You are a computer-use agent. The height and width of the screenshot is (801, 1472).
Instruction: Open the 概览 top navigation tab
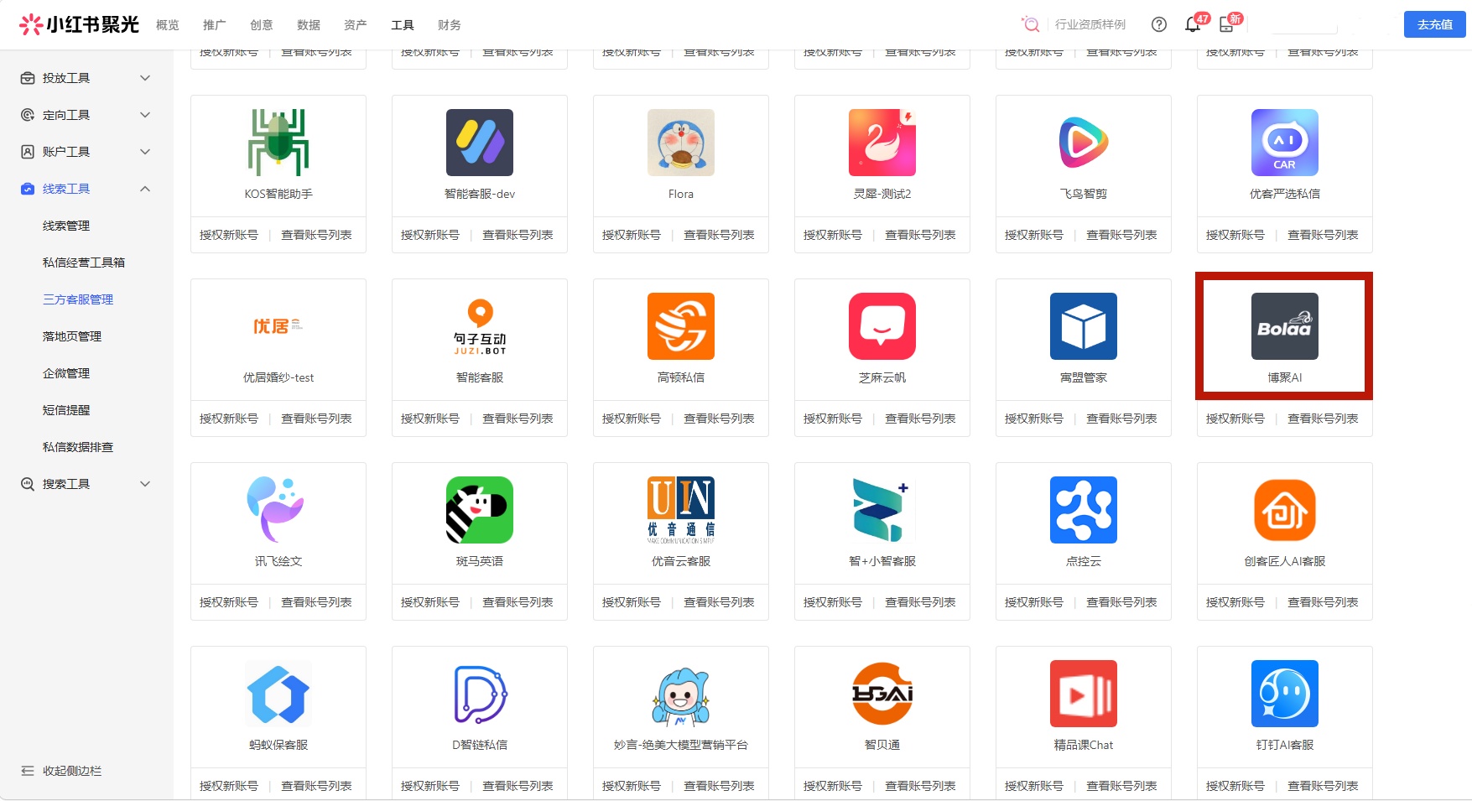click(168, 25)
